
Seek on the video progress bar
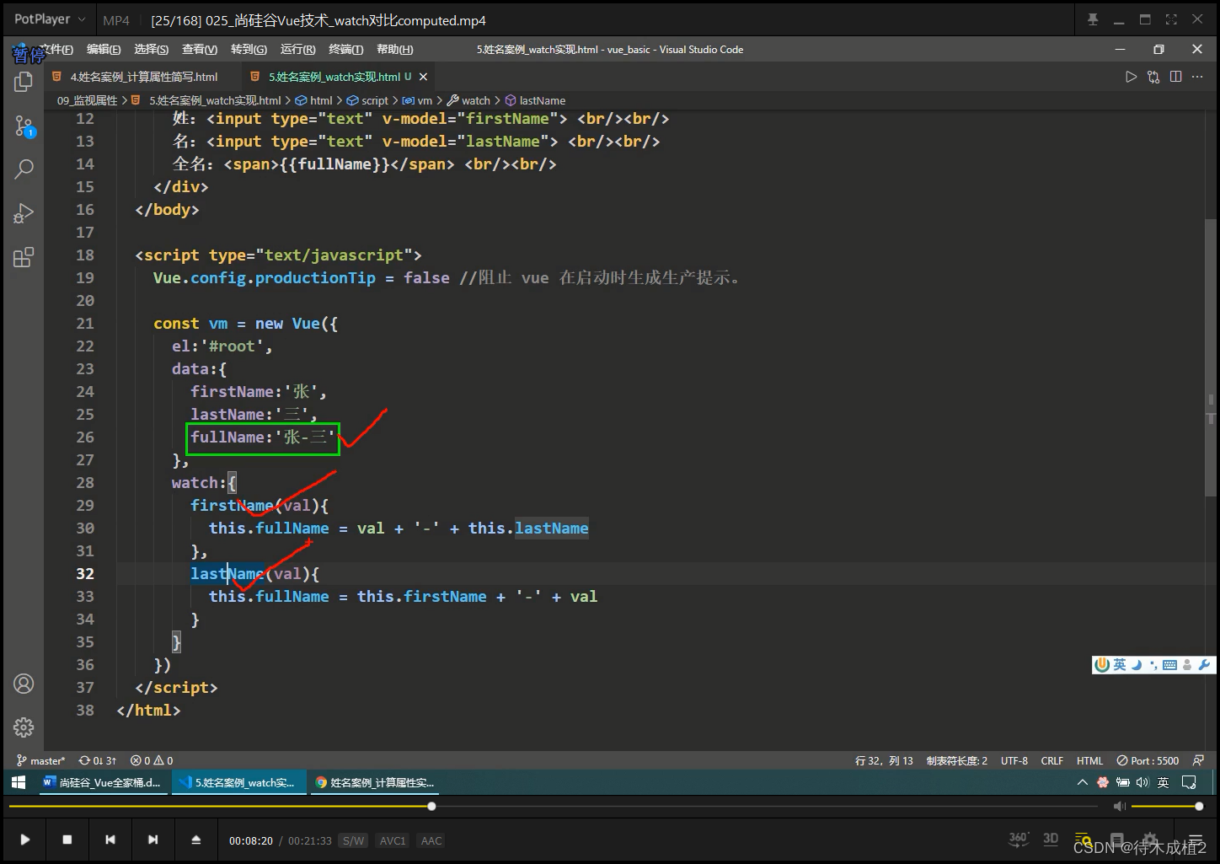click(553, 807)
